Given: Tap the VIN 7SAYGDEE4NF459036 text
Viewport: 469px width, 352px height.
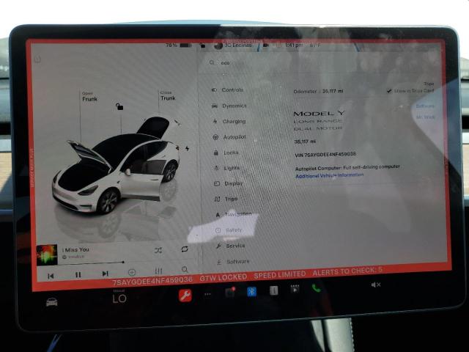Looking at the screenshot, I should point(325,155).
